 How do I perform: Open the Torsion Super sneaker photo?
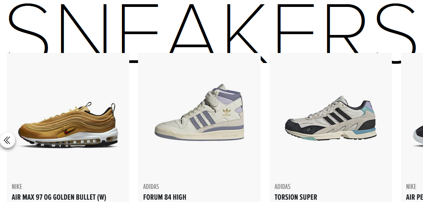pyautogui.click(x=330, y=118)
